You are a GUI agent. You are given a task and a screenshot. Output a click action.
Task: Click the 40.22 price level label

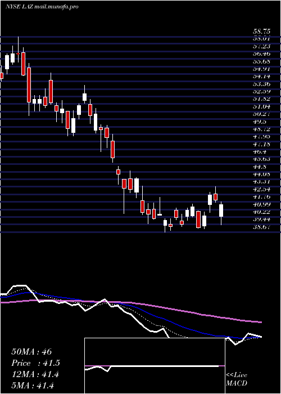tap(261, 212)
